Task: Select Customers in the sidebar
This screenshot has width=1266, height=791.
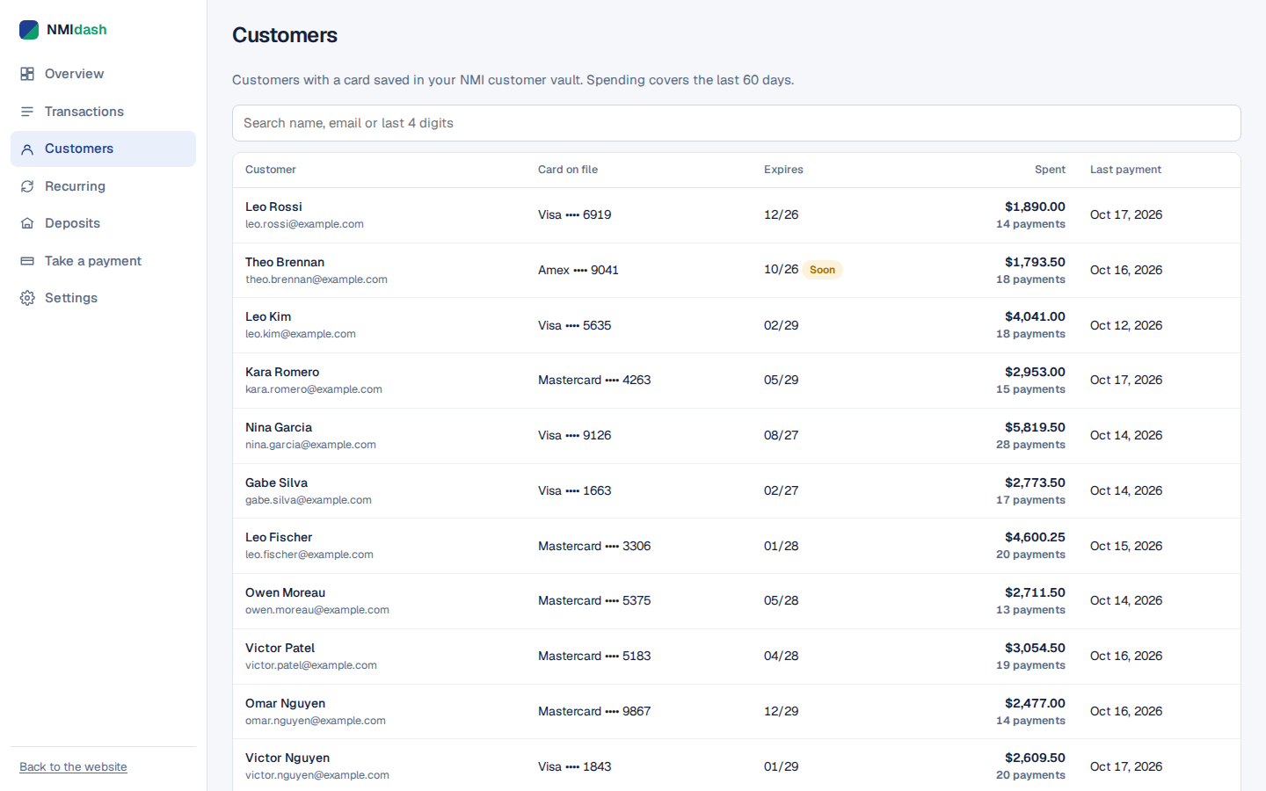Action: click(103, 149)
